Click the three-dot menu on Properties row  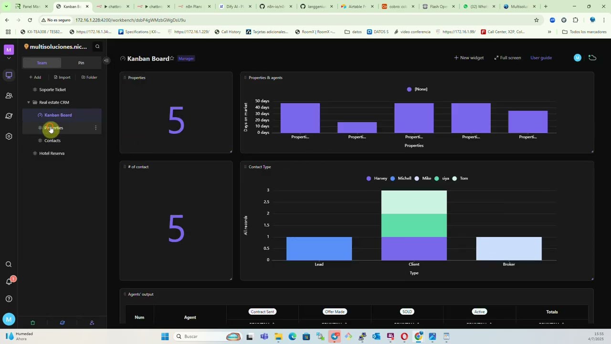(x=95, y=128)
